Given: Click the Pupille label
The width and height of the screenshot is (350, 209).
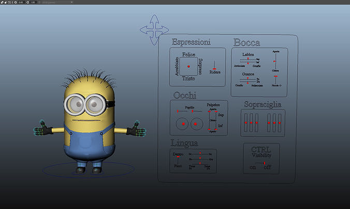Looking at the screenshot, I should click(x=189, y=108).
